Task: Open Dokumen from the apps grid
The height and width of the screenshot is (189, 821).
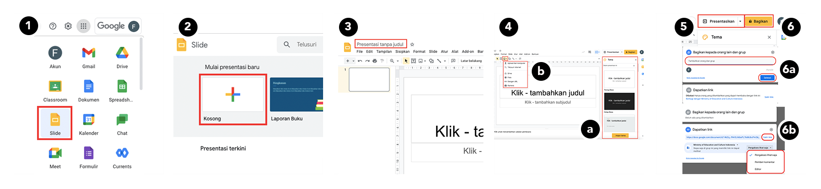Action: click(x=88, y=91)
